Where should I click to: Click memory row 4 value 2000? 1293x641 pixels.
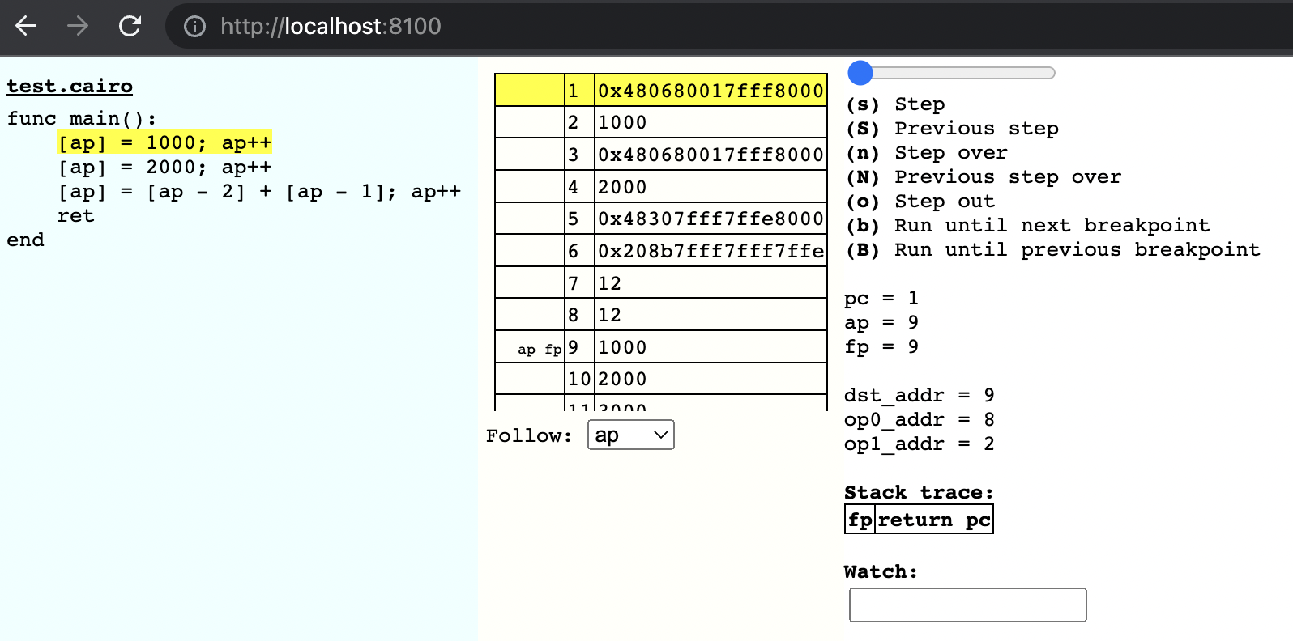click(711, 187)
